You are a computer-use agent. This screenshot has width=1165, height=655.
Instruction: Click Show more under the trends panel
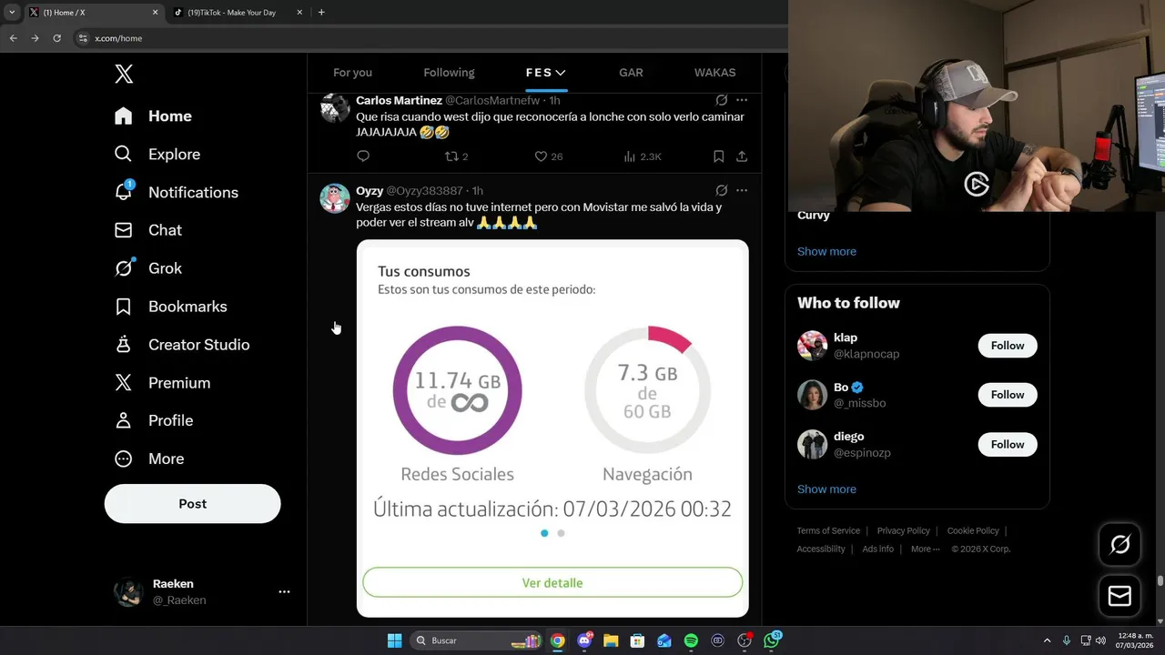pyautogui.click(x=826, y=251)
